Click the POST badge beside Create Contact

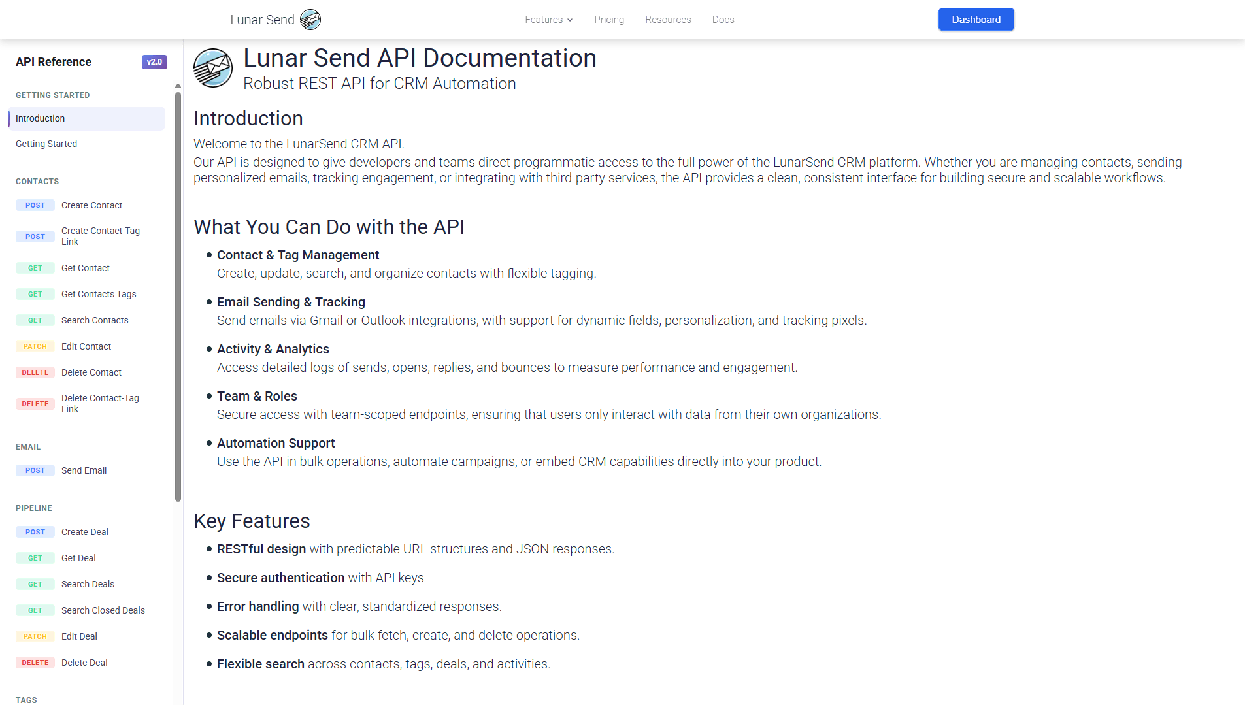coord(35,205)
